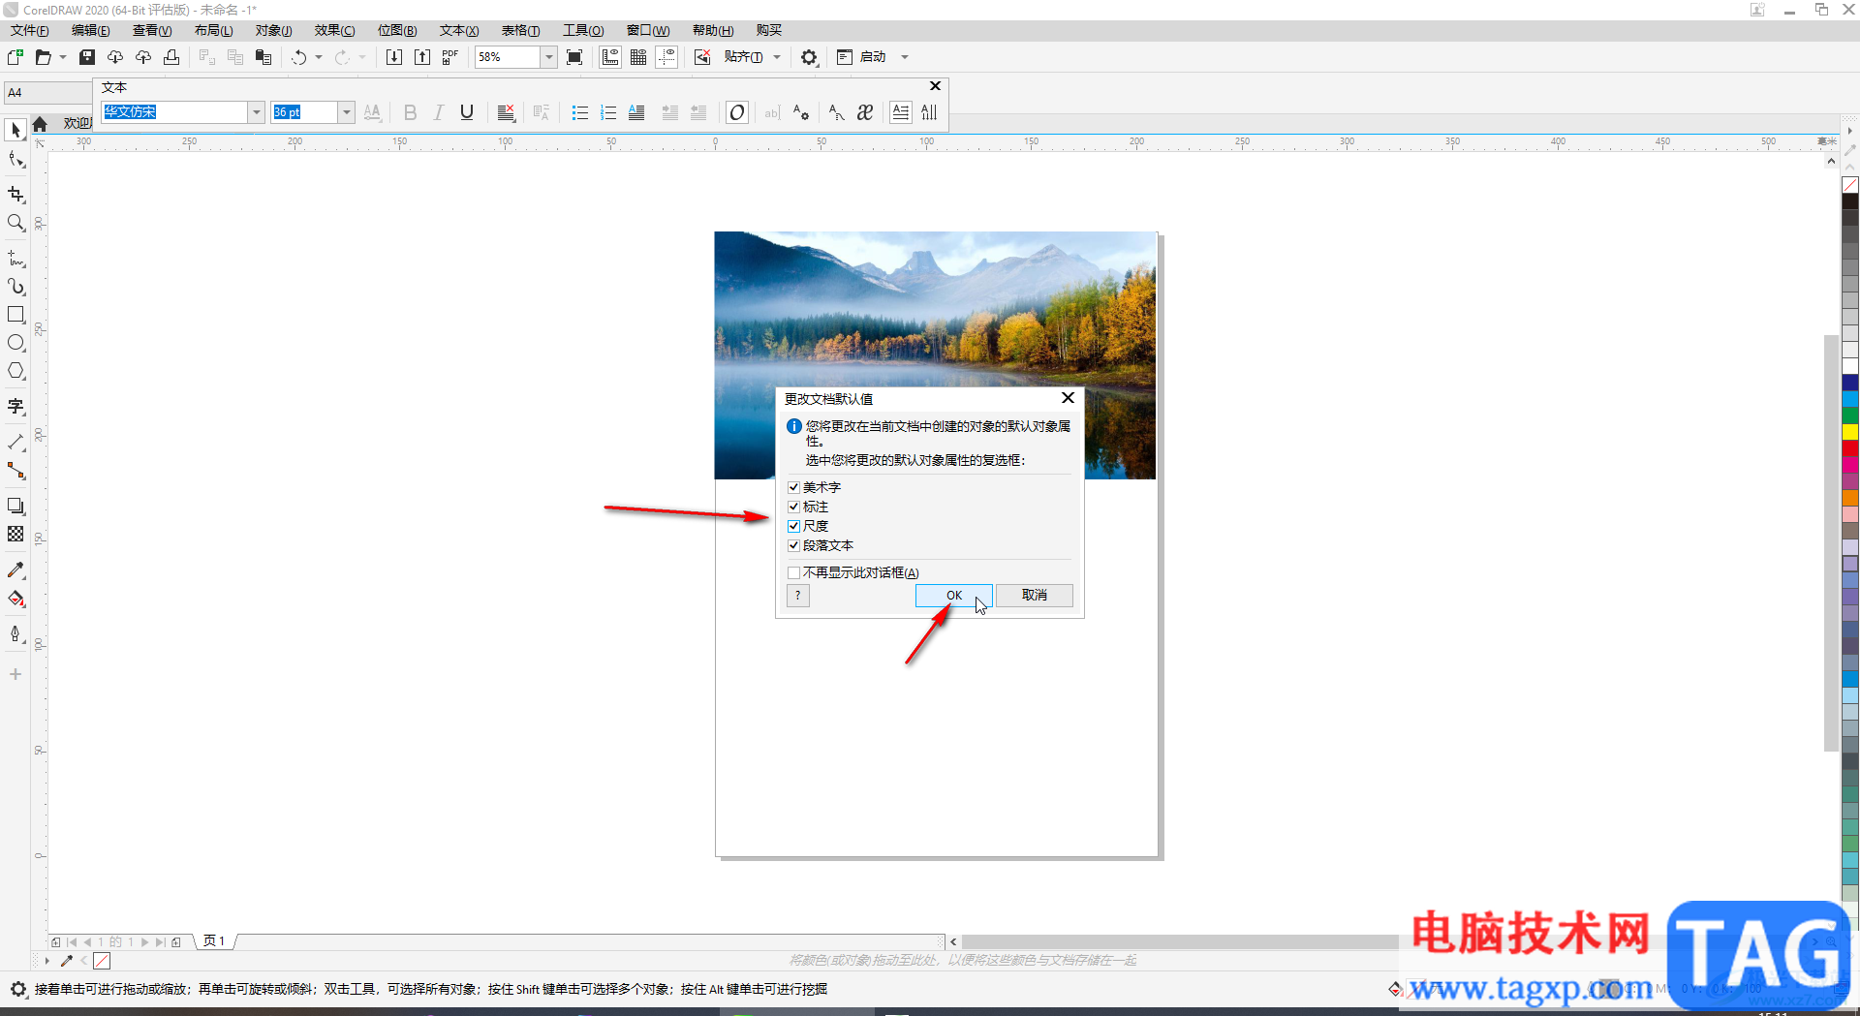Click the Save icon in toolbar

pyautogui.click(x=87, y=57)
